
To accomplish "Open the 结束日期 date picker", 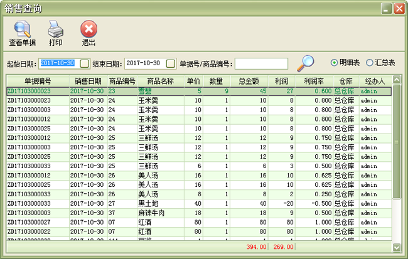I will click(x=170, y=64).
